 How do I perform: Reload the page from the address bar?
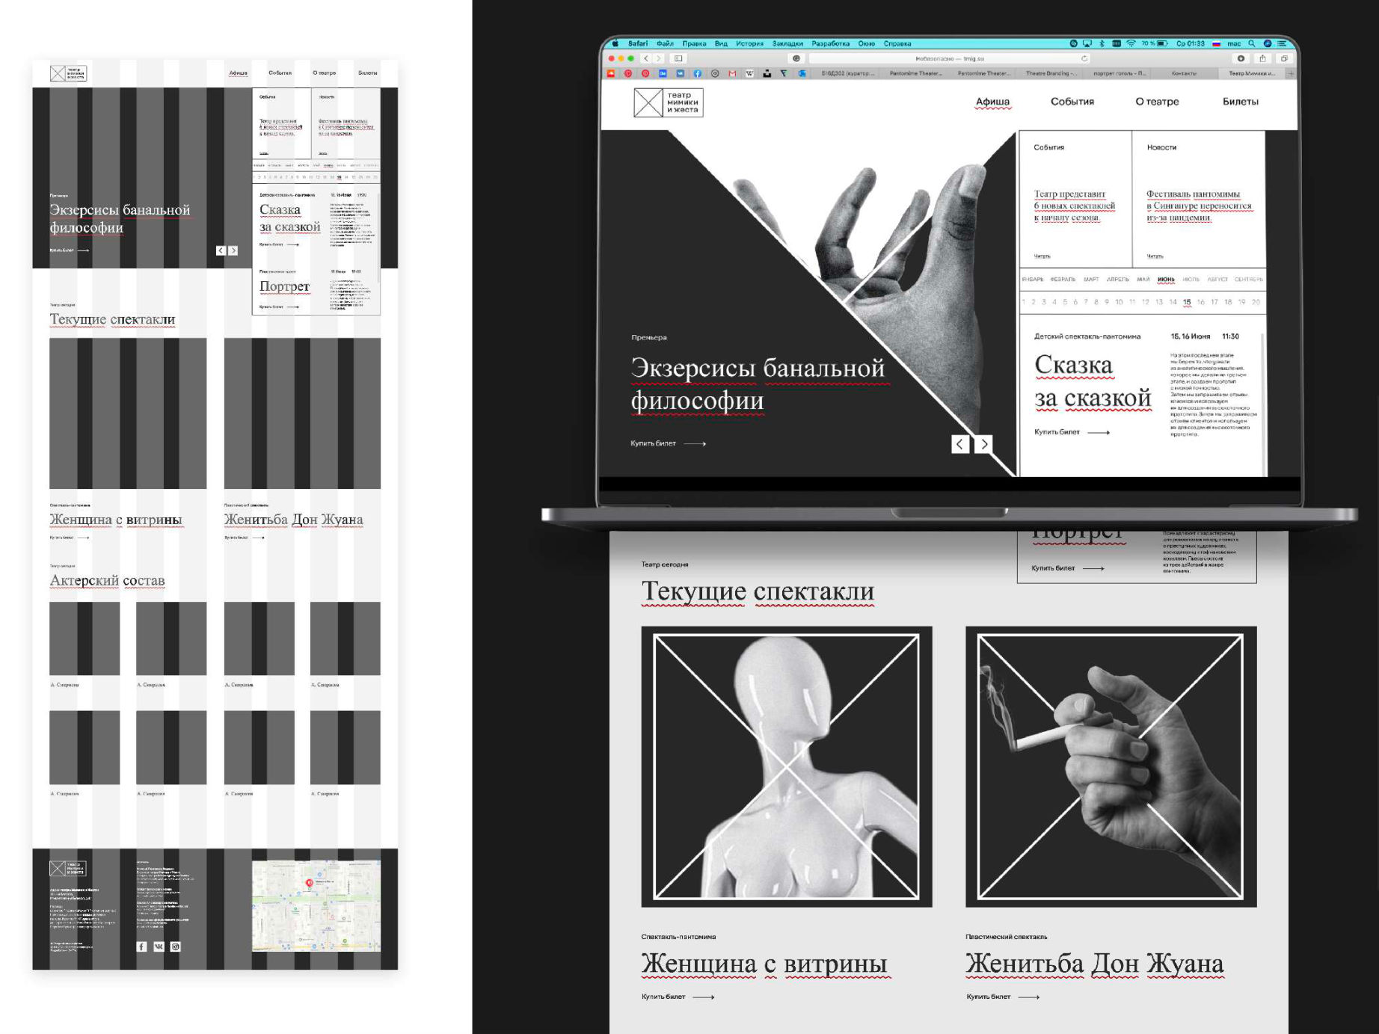[x=1084, y=58]
